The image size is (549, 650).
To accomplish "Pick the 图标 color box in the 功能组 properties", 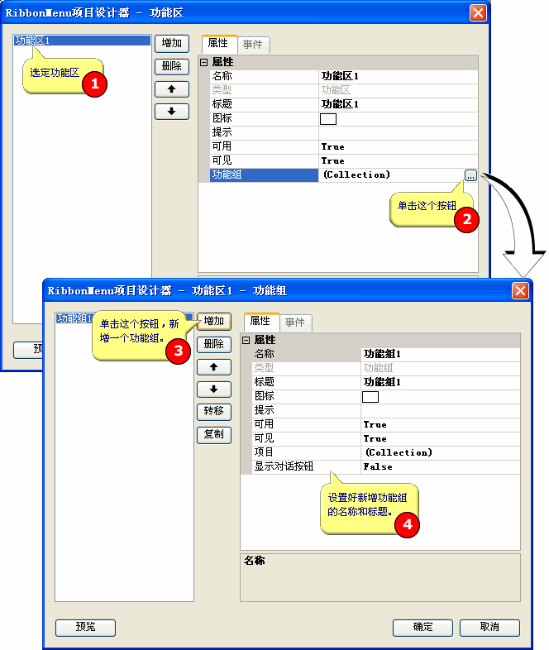I will [x=370, y=396].
